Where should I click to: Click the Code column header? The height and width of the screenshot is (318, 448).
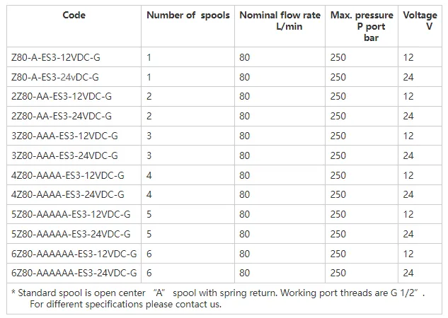(x=74, y=15)
